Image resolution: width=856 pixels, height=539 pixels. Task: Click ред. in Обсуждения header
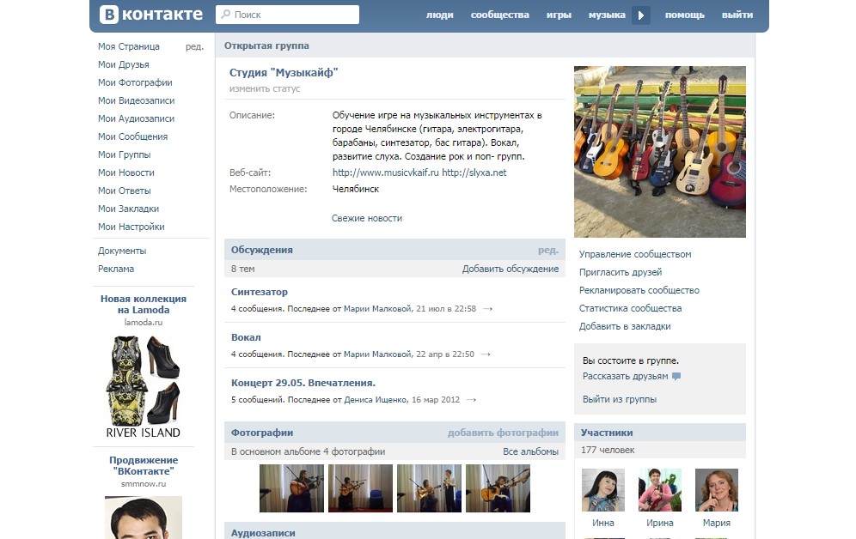(x=548, y=250)
